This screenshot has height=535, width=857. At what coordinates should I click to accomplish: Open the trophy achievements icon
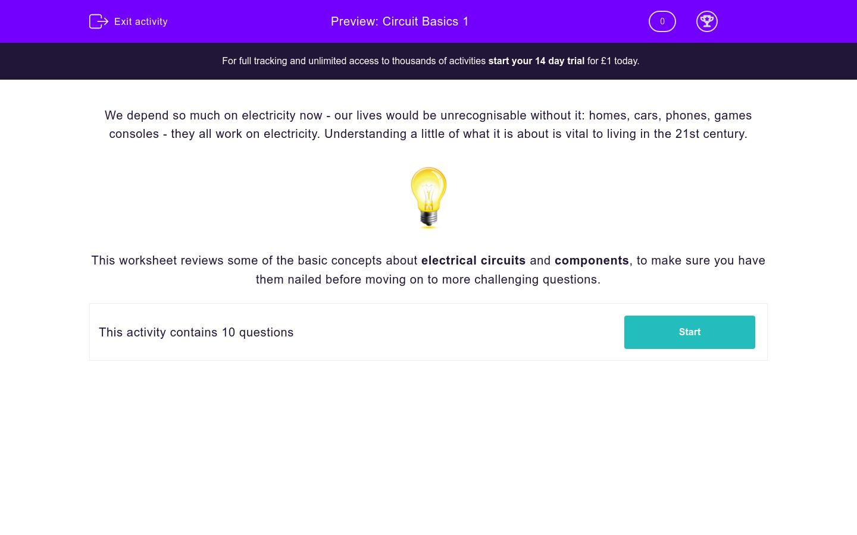click(707, 21)
